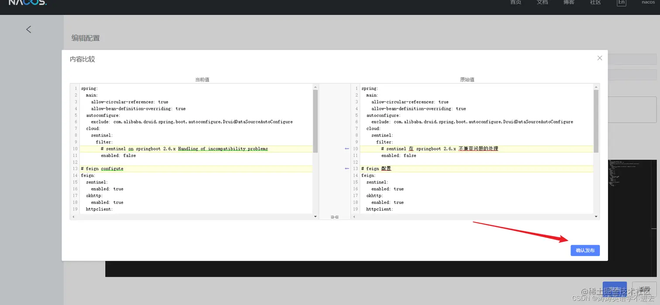This screenshot has height=305, width=660.
Task: Click the vertical scrollbar thumb in 原始值 pane
Action: pos(596,121)
